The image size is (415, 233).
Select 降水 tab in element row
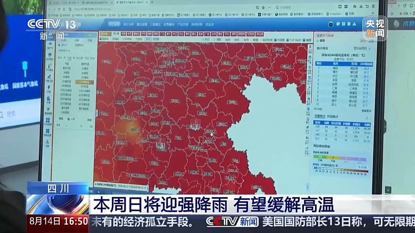(60, 58)
